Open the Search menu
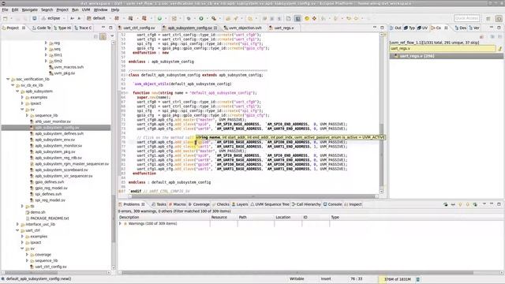 (x=47, y=9)
